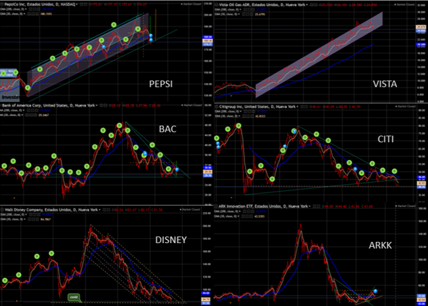
Task: Click Market Closed status in PepsiCo chart
Action: (x=191, y=4)
